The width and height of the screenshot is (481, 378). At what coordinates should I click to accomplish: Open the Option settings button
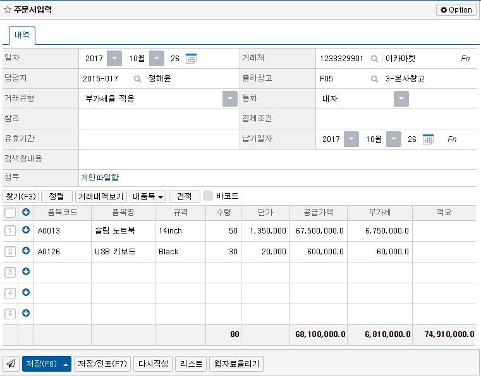click(456, 10)
